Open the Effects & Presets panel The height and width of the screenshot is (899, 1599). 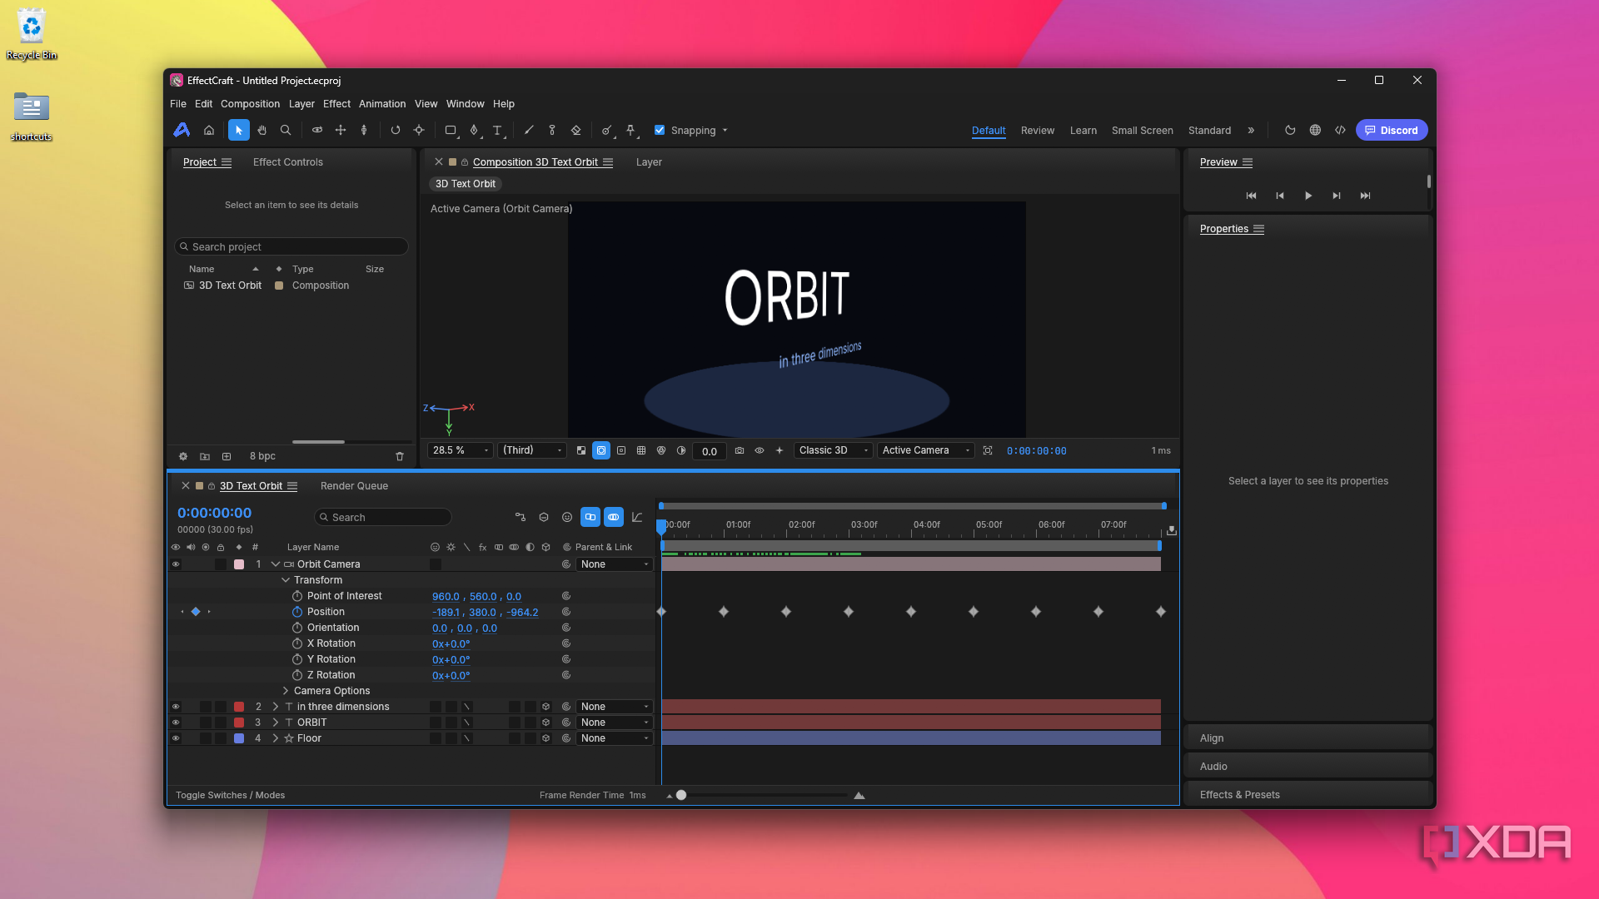click(1240, 795)
